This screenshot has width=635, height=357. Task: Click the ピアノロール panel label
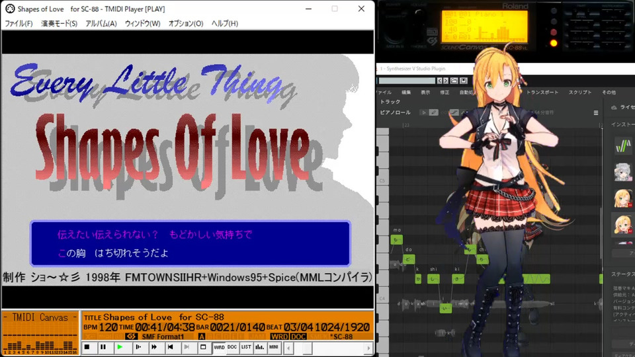396,112
